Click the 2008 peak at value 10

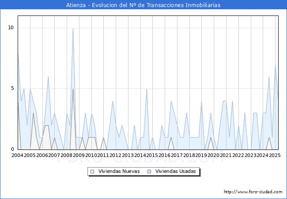coord(73,28)
